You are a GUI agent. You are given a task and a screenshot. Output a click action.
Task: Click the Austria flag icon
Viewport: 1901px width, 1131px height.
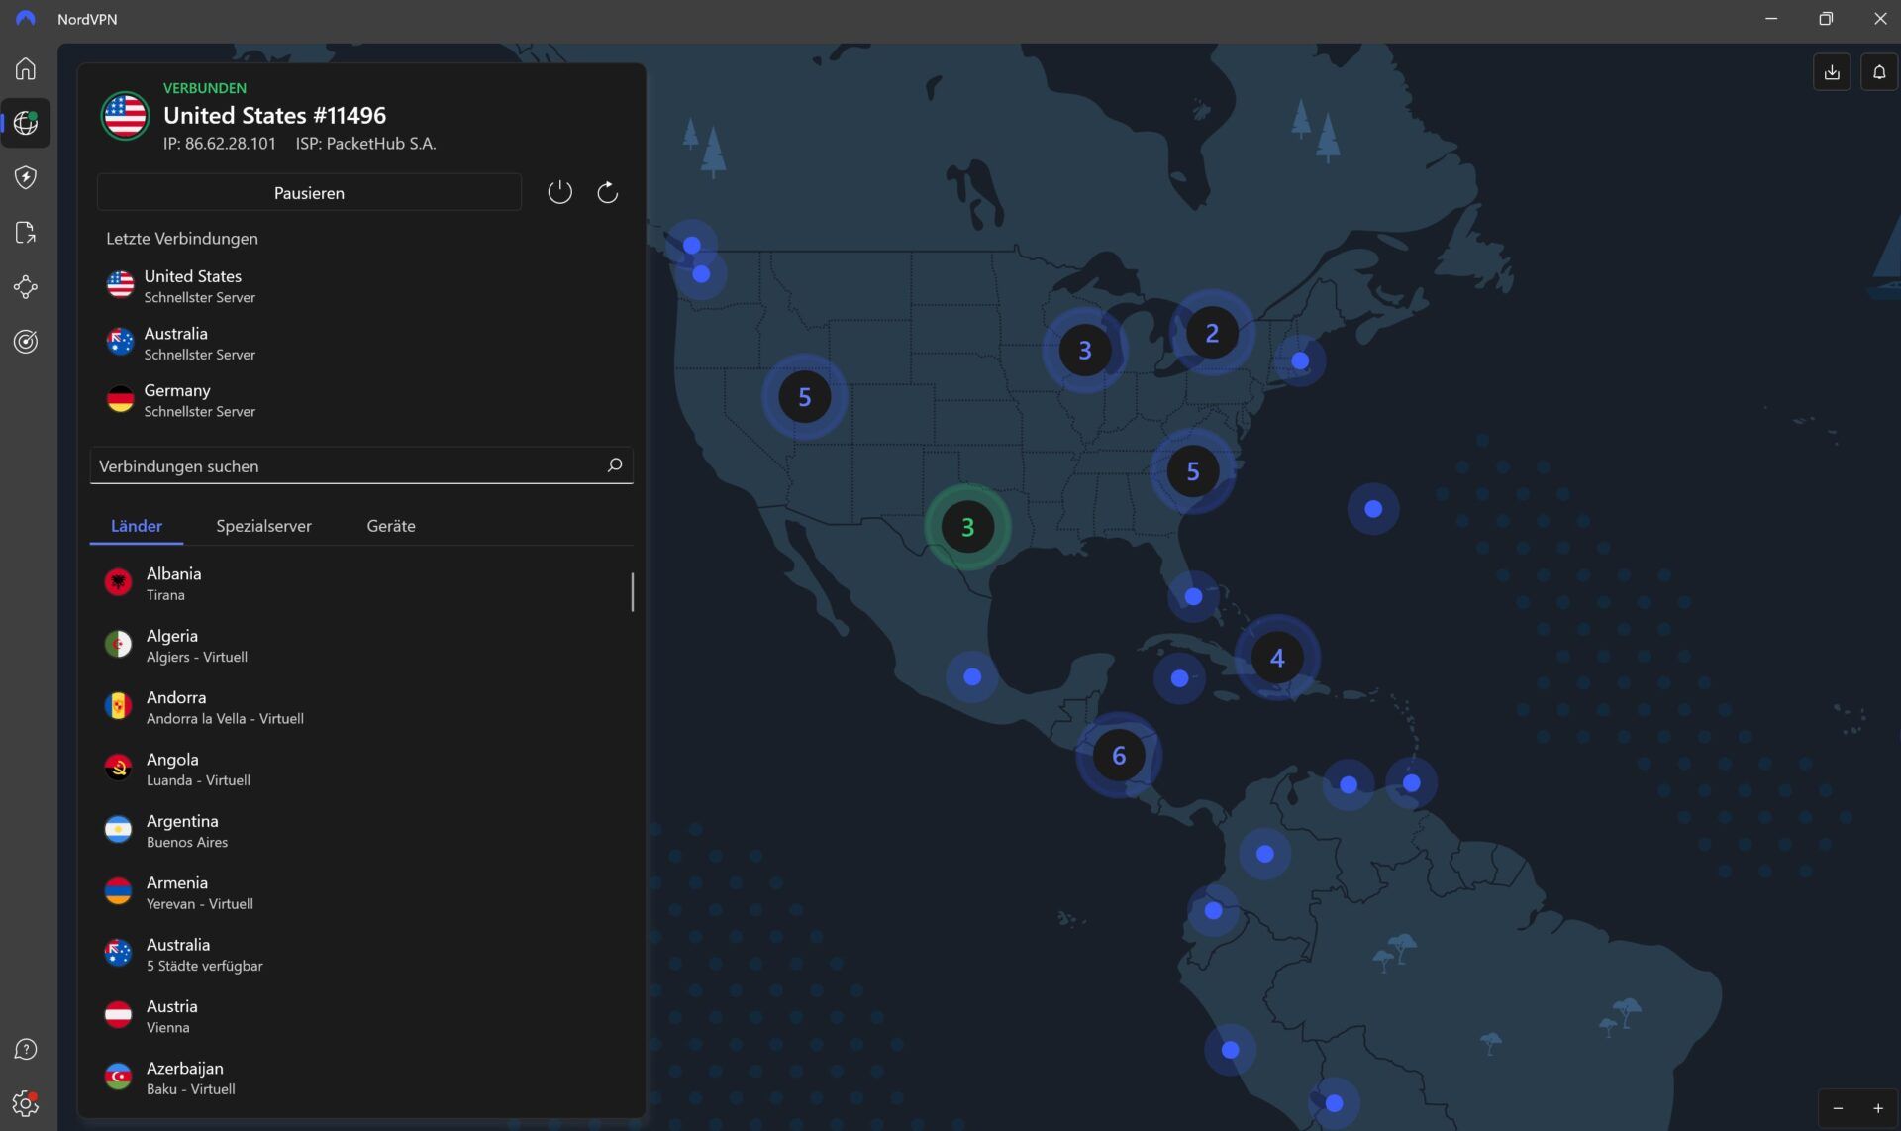(118, 1015)
